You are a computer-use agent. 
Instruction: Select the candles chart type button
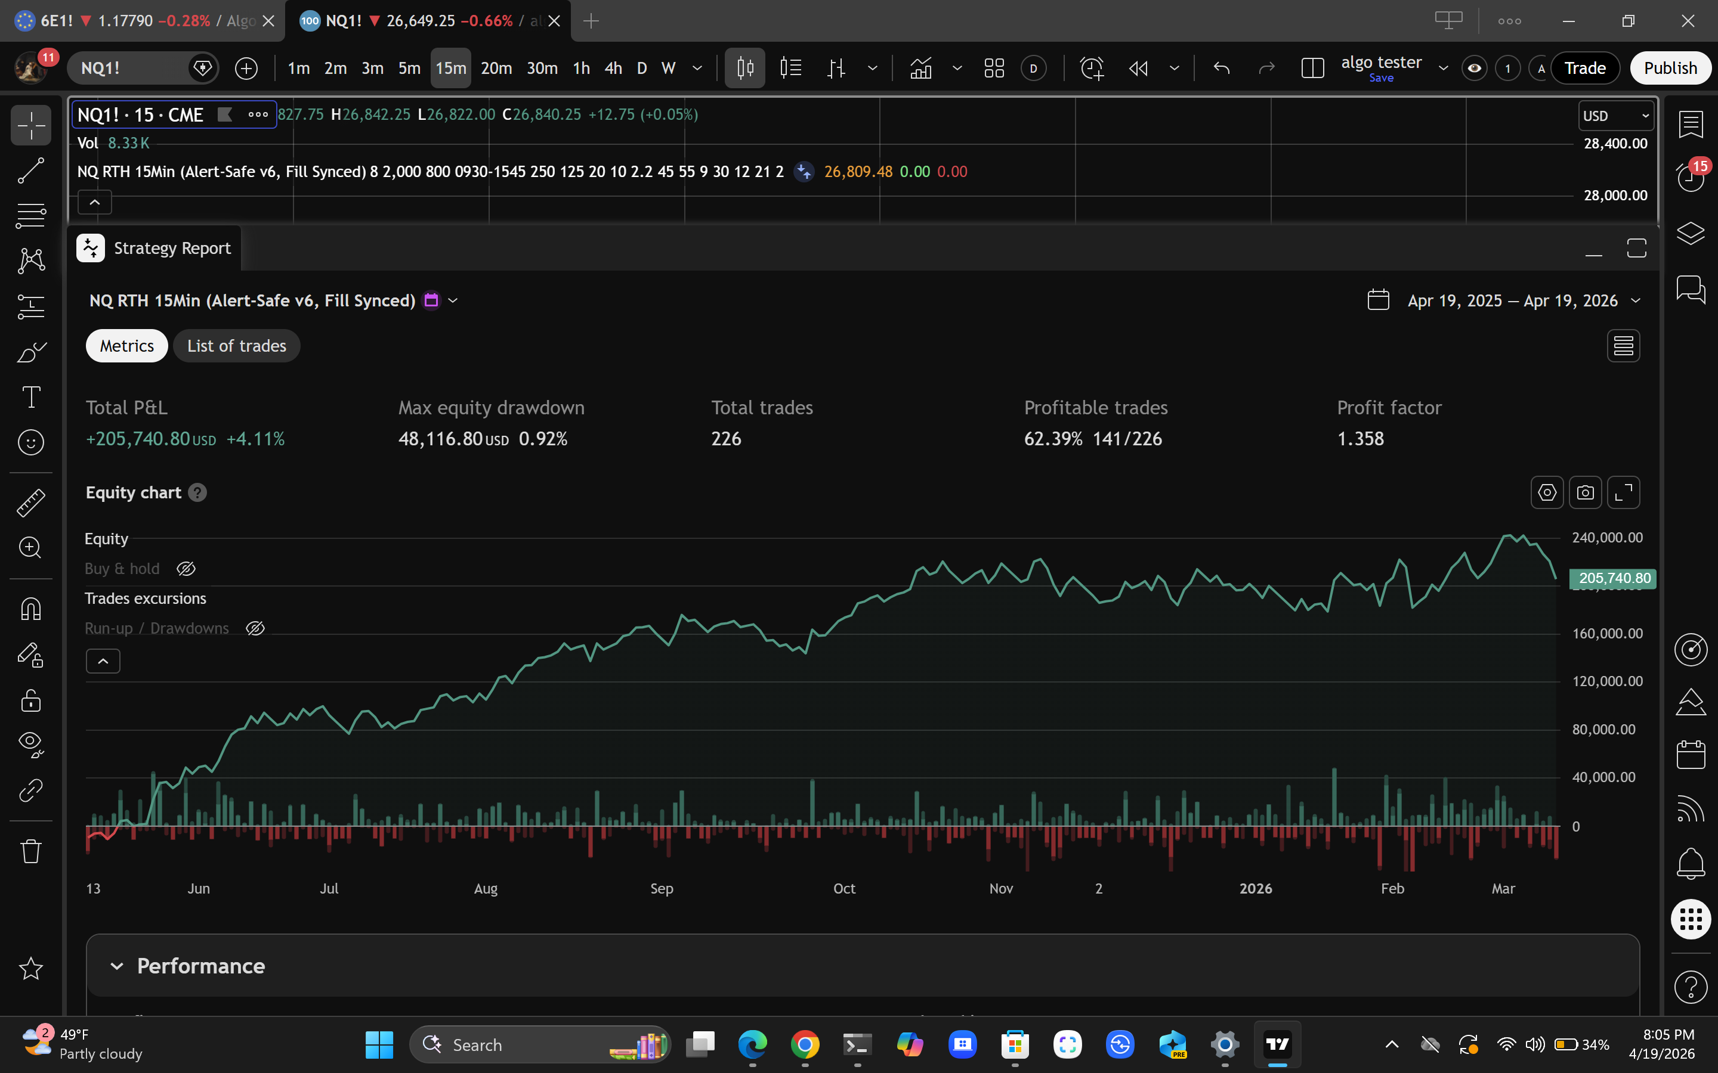[x=744, y=68]
